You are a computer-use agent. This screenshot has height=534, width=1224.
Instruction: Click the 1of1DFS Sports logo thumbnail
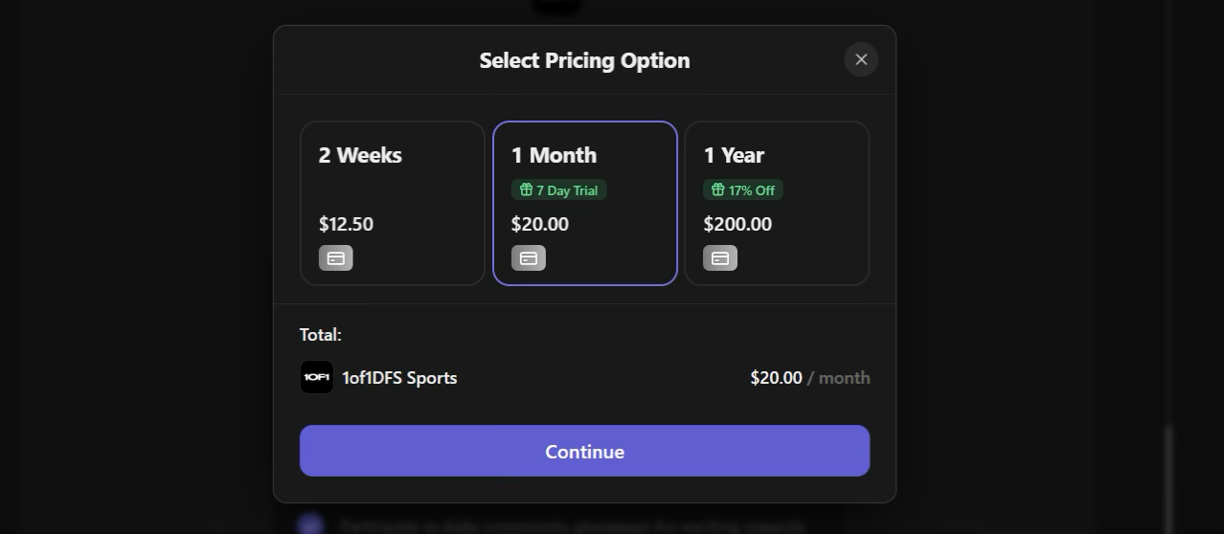(317, 377)
